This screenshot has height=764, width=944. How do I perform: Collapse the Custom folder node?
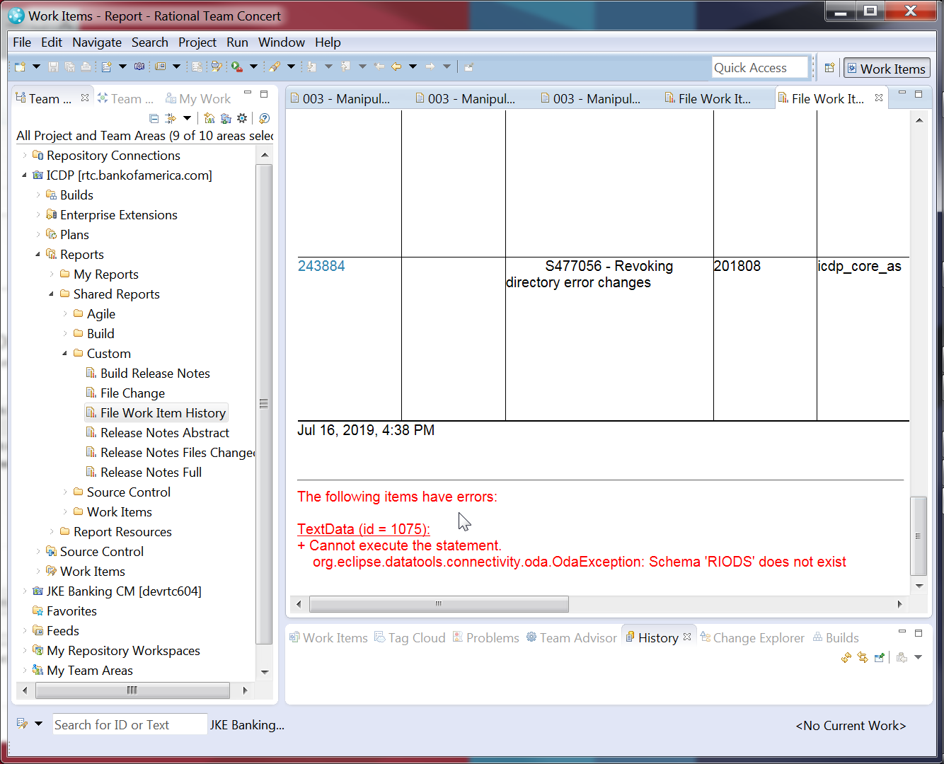[65, 353]
